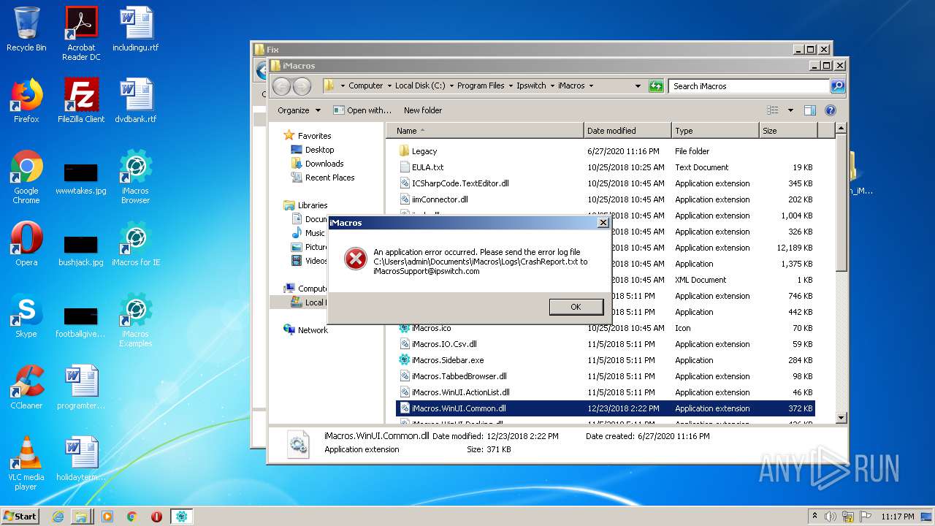Viewport: 935px width, 526px height.
Task: Launch Opera desktop shortcut
Action: (x=26, y=244)
